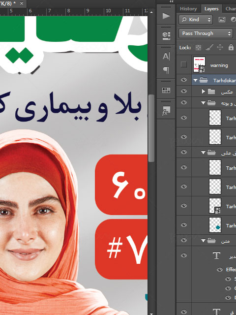The width and height of the screenshot is (236, 315).
Task: Click the canvas scroll-up arrow
Action: pyautogui.click(x=151, y=12)
